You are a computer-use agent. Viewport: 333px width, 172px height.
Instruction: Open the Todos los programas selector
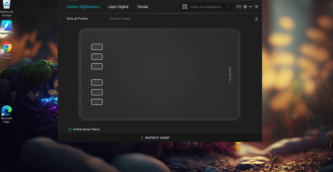(206, 7)
